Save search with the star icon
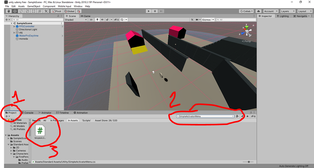314x168 pixels. [x=247, y=116]
